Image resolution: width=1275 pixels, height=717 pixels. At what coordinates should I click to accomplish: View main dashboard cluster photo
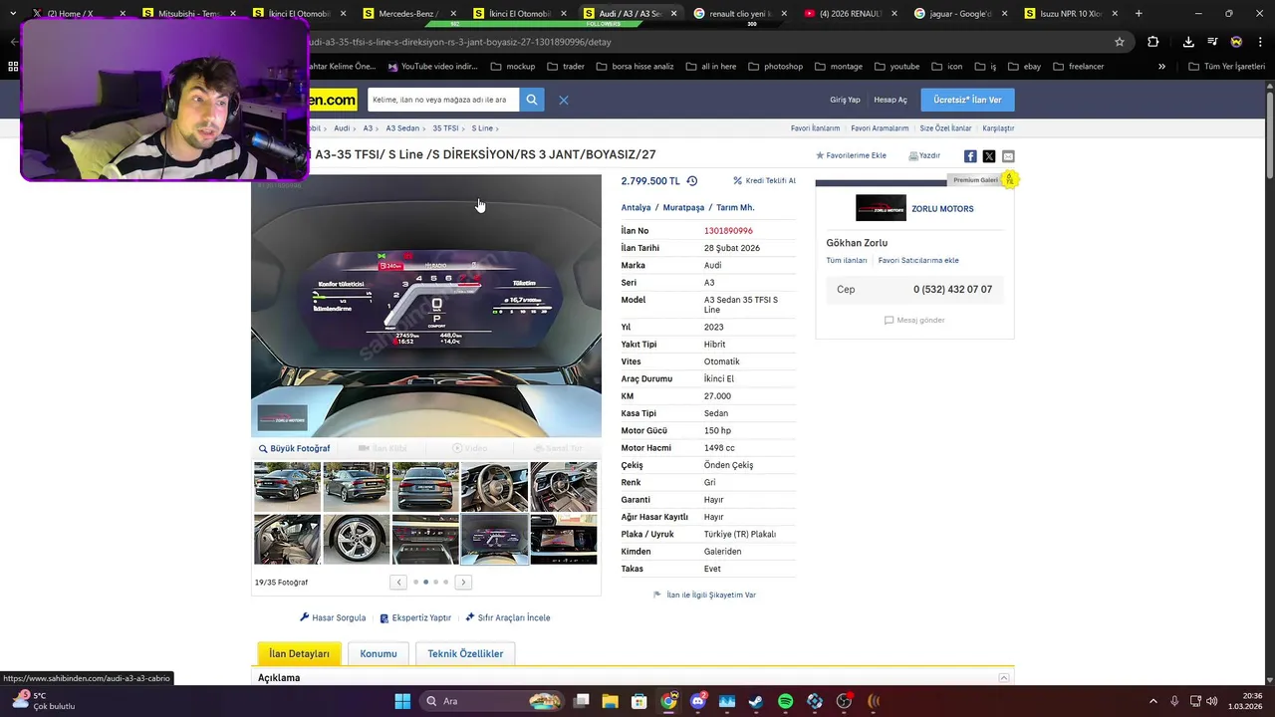426,306
